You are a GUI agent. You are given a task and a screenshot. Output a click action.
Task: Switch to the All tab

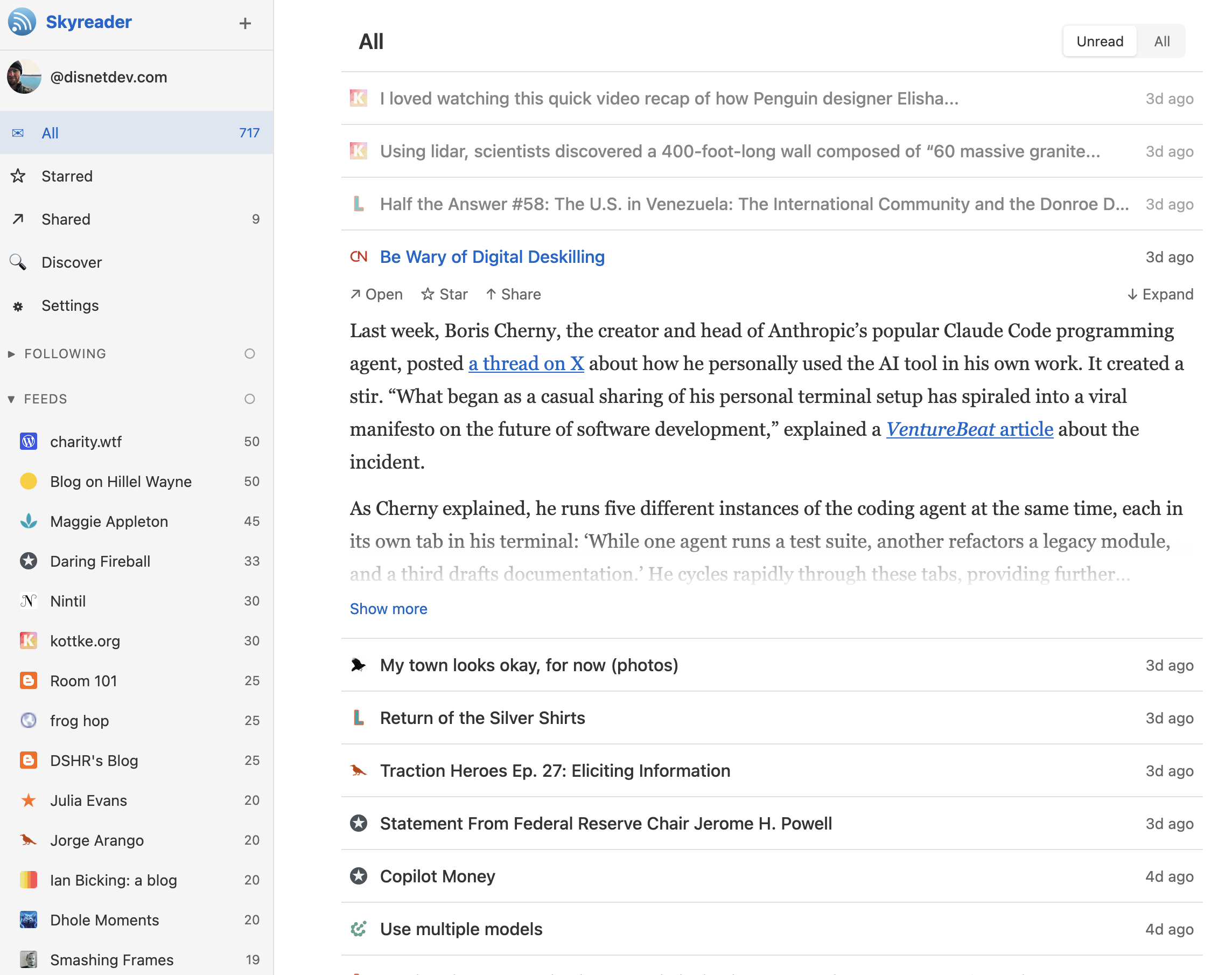(x=1161, y=40)
